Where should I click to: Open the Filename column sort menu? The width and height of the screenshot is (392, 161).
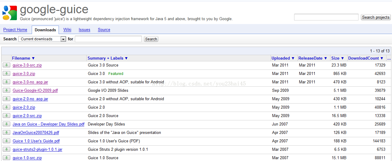pos(24,58)
